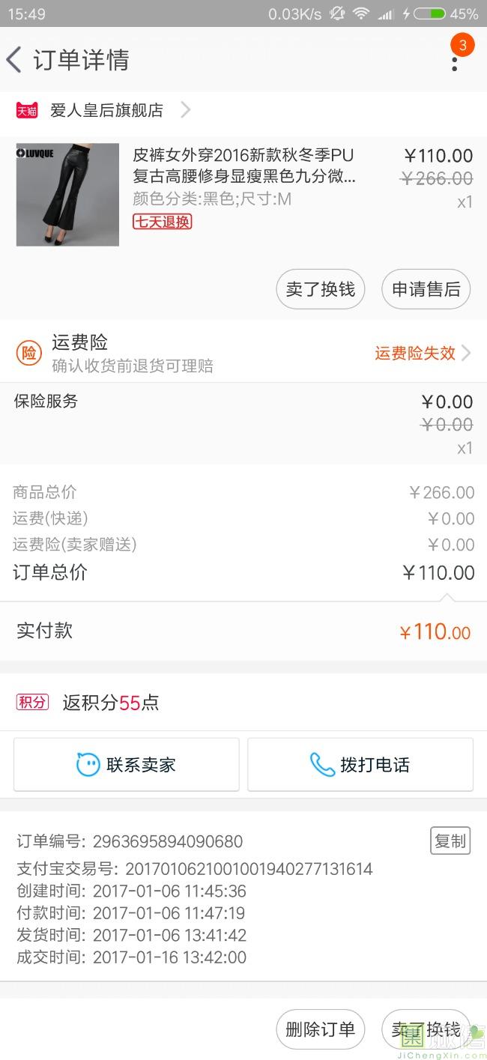Expand the 运费险失效 chevron arrow
The height and width of the screenshot is (1060, 487).
466,353
